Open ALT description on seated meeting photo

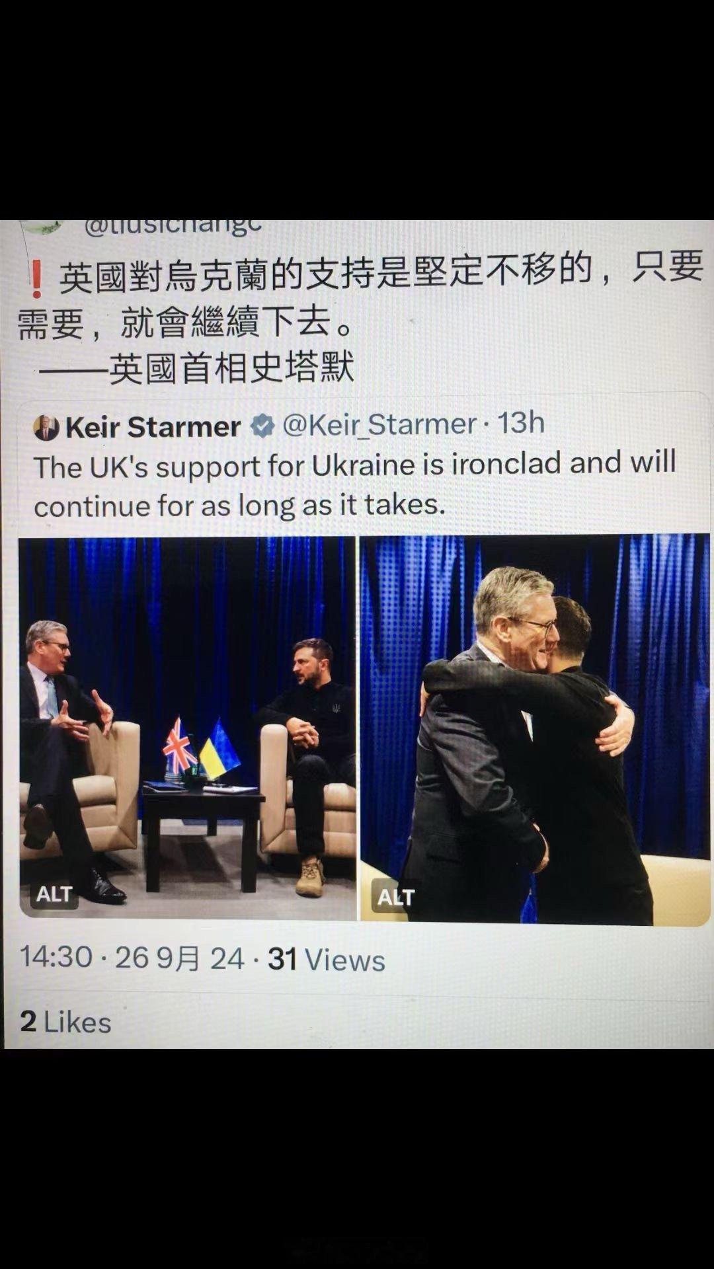[54, 894]
